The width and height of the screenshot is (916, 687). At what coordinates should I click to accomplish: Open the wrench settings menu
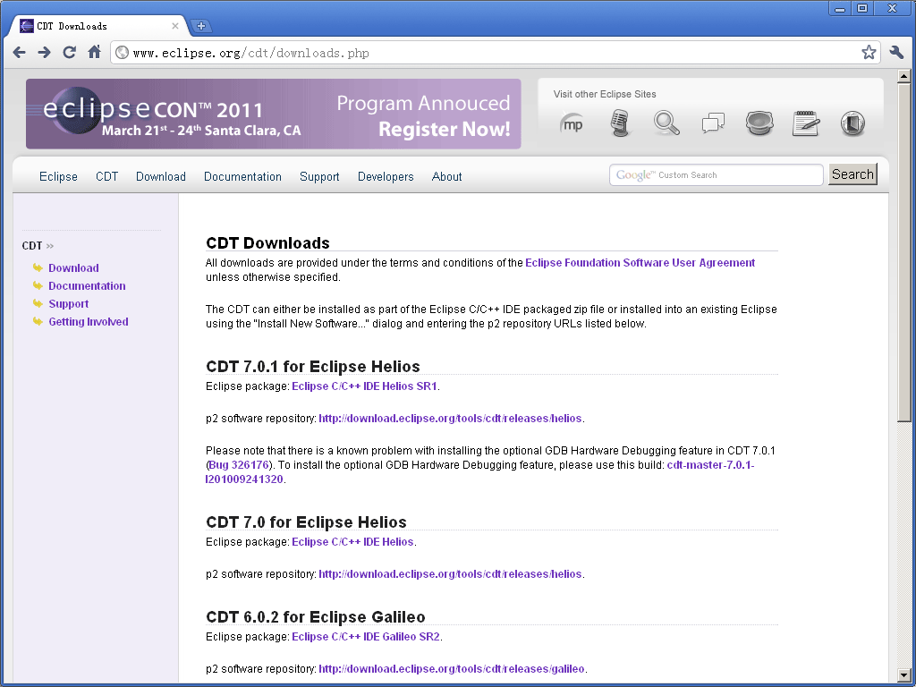point(896,53)
